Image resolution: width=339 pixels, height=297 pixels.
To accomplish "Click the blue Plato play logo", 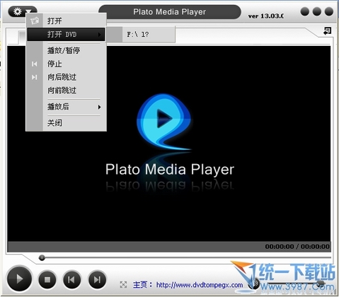I will tap(164, 122).
